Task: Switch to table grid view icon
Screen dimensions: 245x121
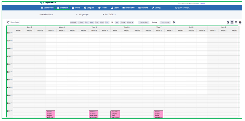Action: (x=236, y=23)
